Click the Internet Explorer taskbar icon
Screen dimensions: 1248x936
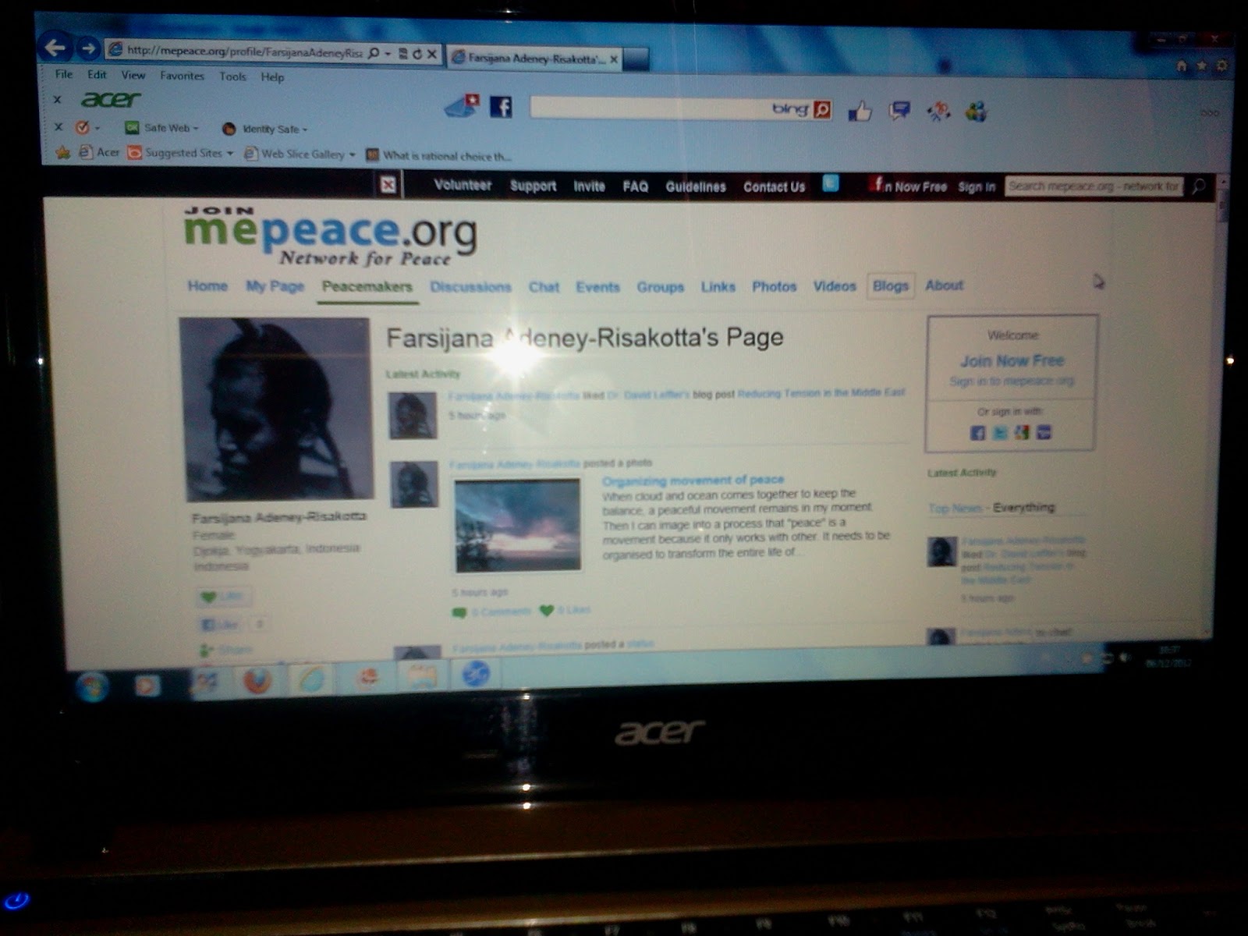click(311, 679)
